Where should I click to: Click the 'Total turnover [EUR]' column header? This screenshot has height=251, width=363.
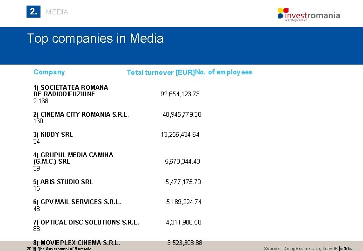(x=161, y=73)
